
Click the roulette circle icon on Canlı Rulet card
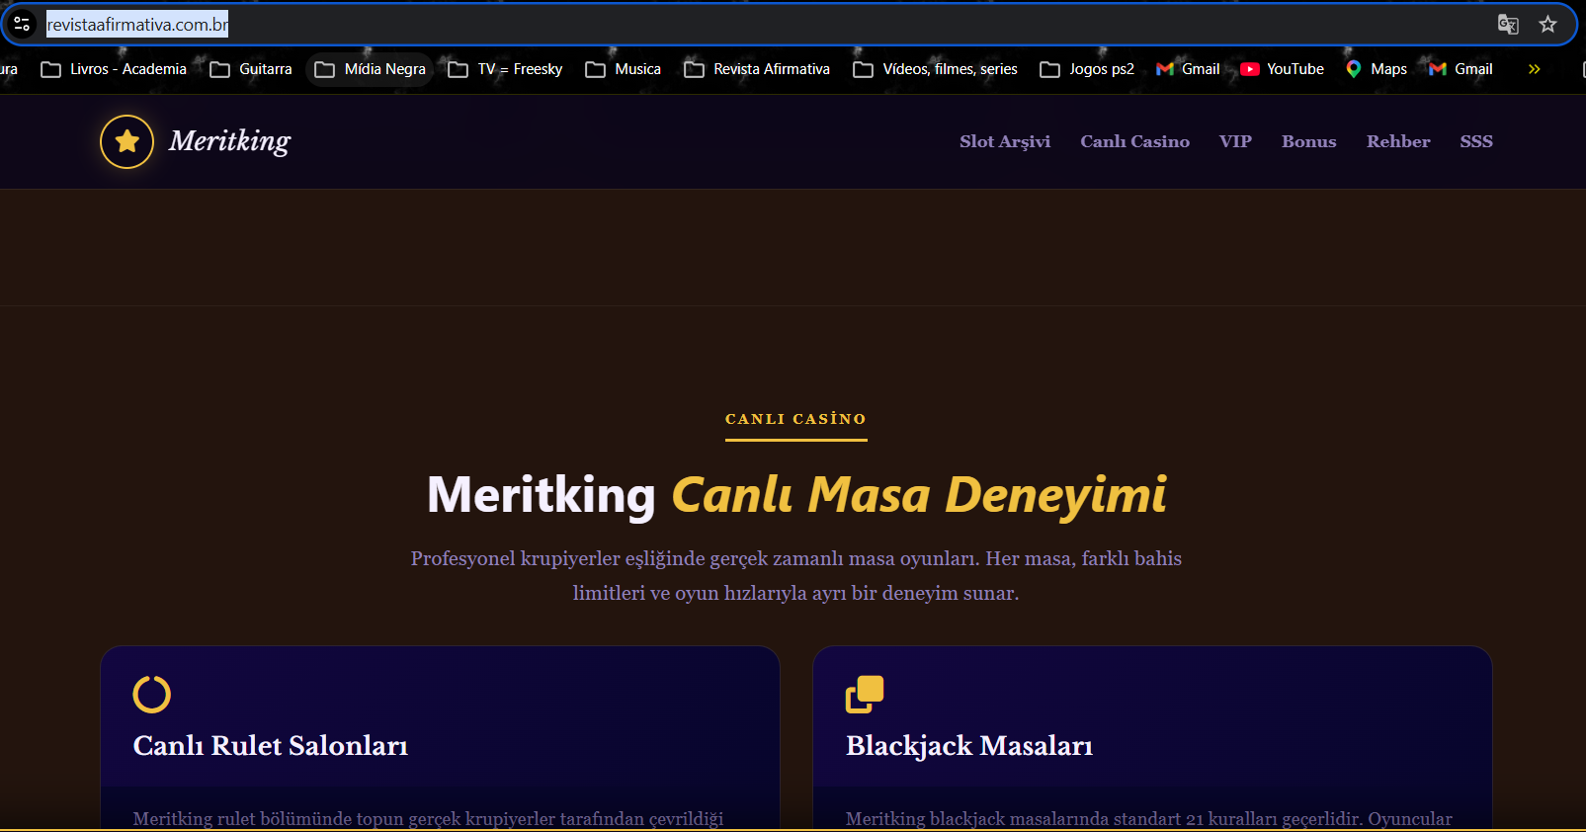tap(152, 695)
